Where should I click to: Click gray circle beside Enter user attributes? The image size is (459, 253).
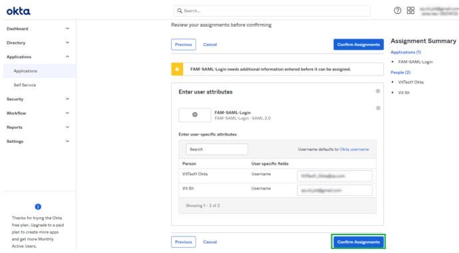[x=378, y=91]
